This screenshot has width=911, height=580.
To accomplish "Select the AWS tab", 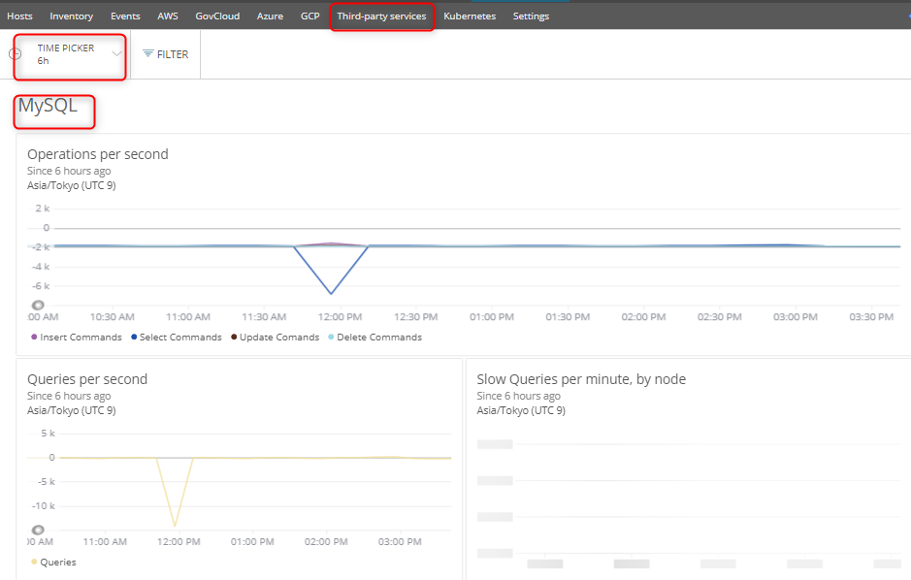I will pyautogui.click(x=168, y=16).
